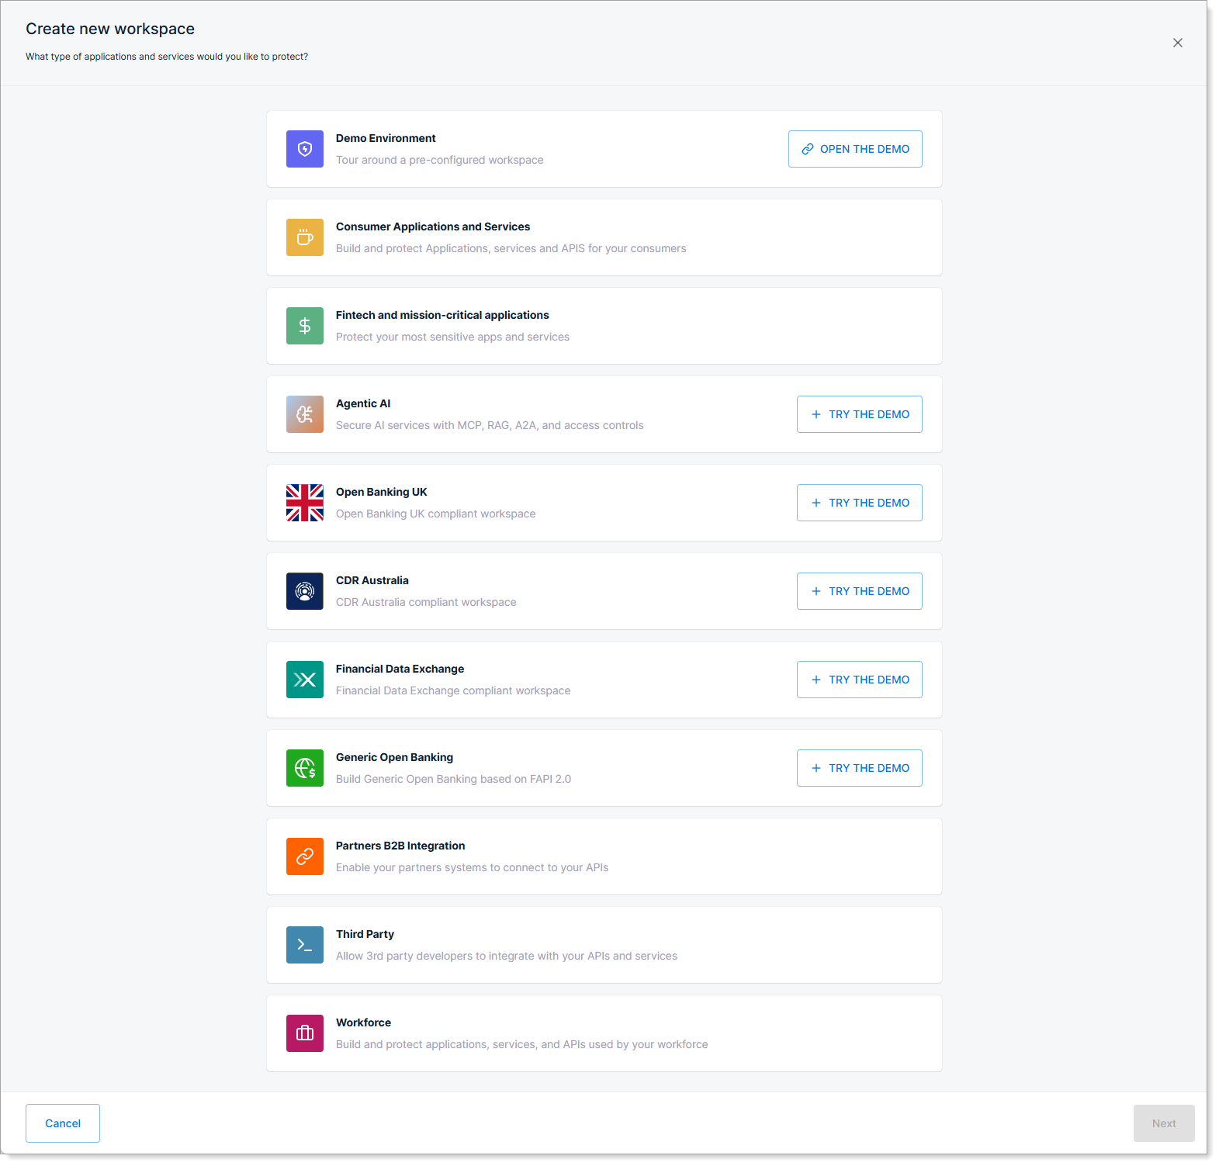Select the Agentic AI brain icon
Screen dimensions: 1219x1166
point(304,414)
